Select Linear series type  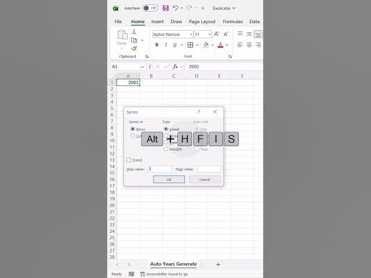tap(166, 129)
